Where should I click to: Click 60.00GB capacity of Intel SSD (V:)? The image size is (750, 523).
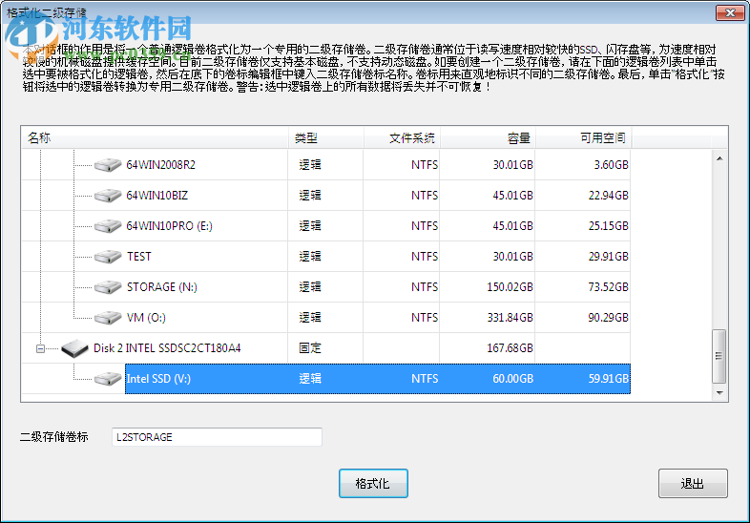coord(512,379)
